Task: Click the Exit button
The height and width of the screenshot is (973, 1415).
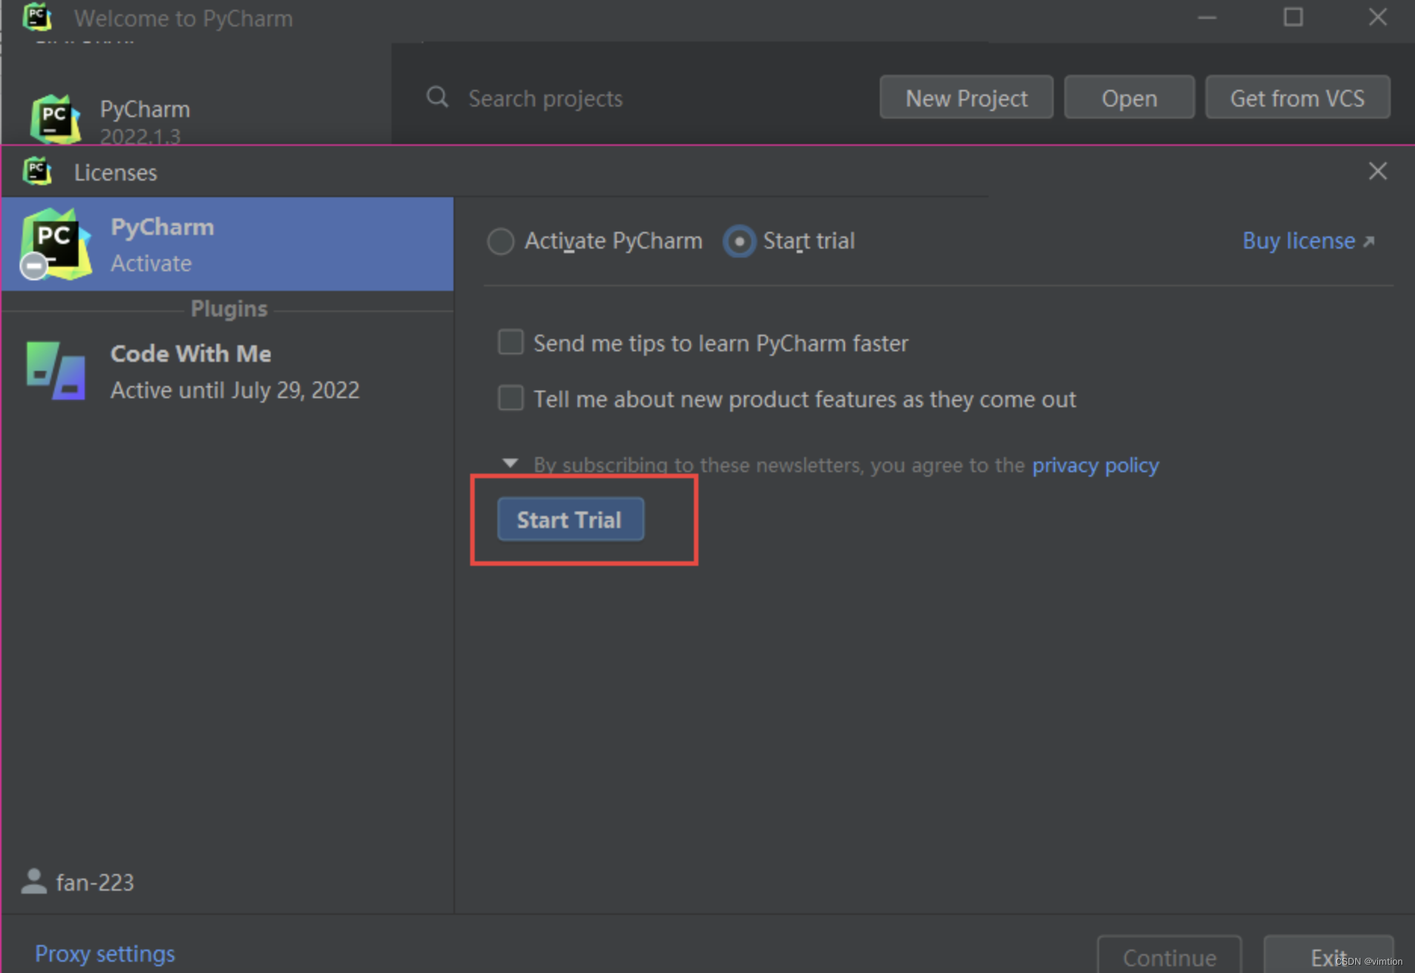Action: coord(1329,956)
